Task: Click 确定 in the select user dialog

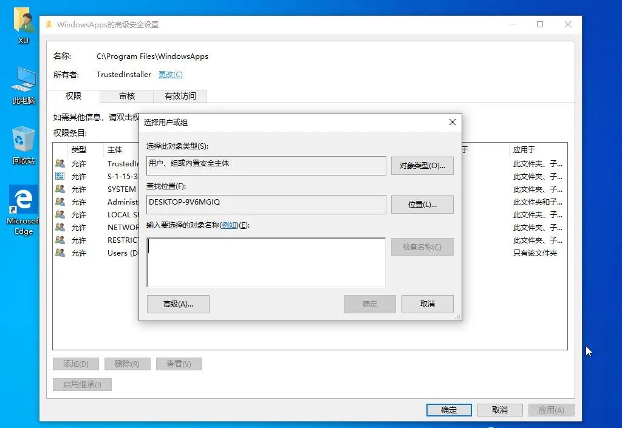Action: [370, 304]
